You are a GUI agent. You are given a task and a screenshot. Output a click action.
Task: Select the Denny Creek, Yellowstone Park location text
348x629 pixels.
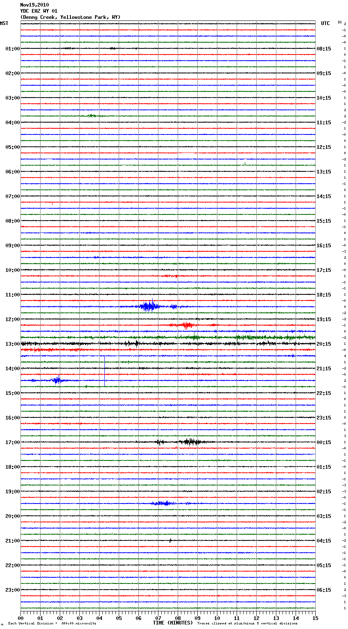click(70, 17)
